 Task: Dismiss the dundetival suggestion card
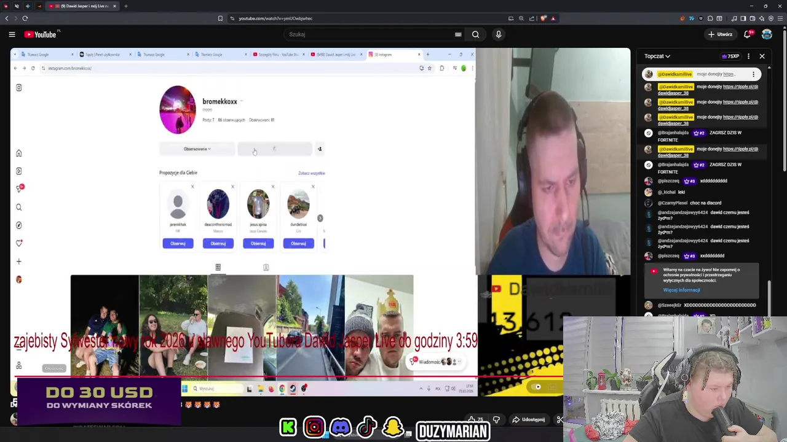click(313, 187)
